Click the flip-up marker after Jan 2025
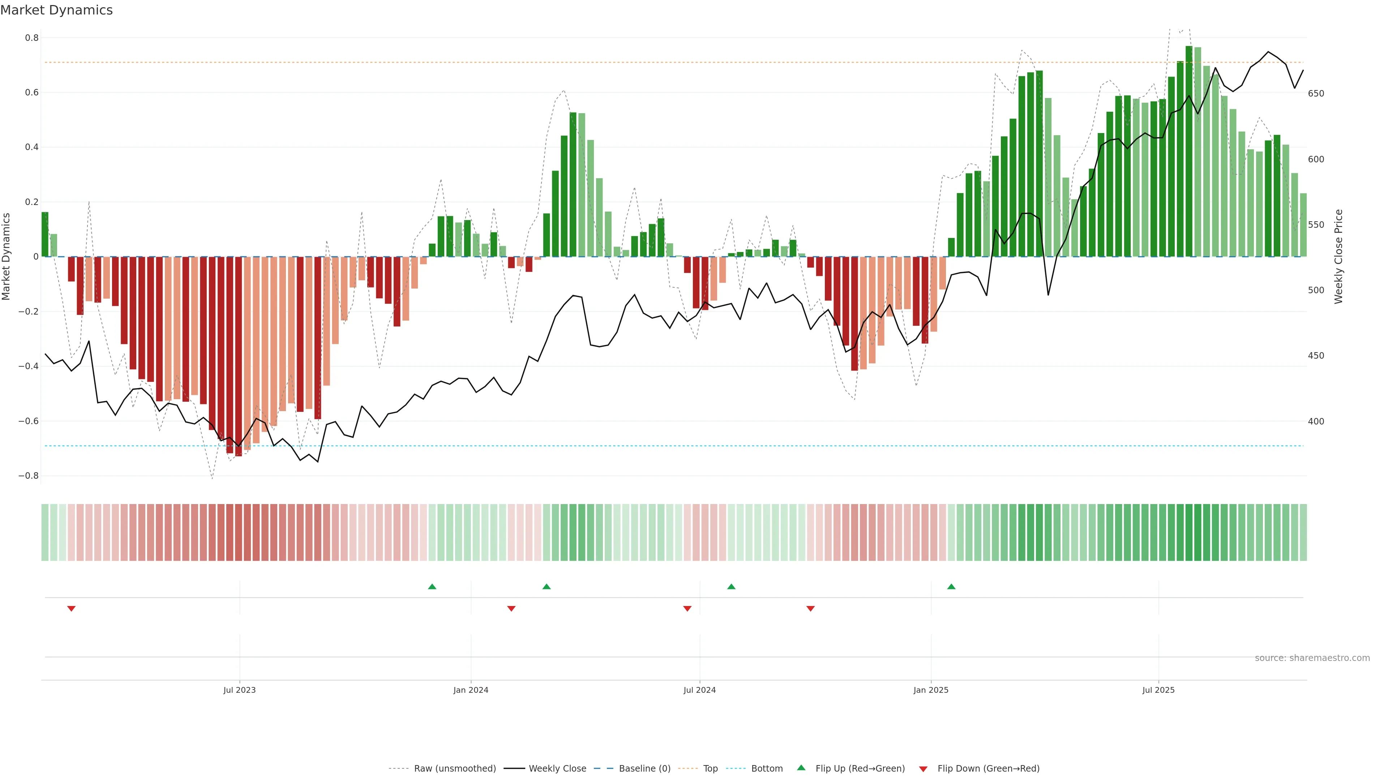Screen dimensions: 1388x781 (x=951, y=586)
